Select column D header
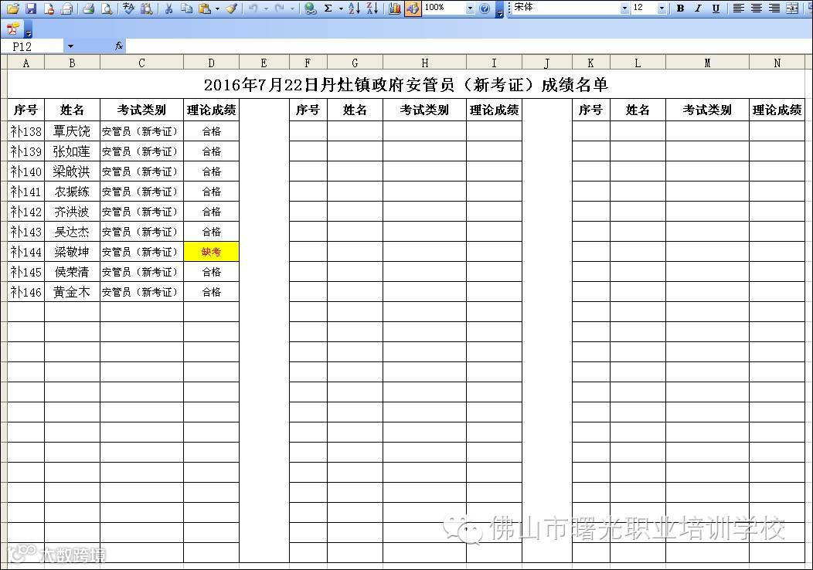The image size is (813, 570). pos(211,63)
